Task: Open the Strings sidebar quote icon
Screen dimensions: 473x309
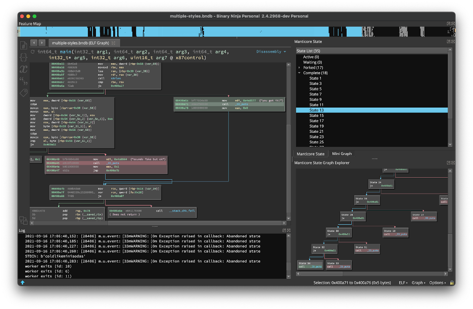Action: click(23, 81)
